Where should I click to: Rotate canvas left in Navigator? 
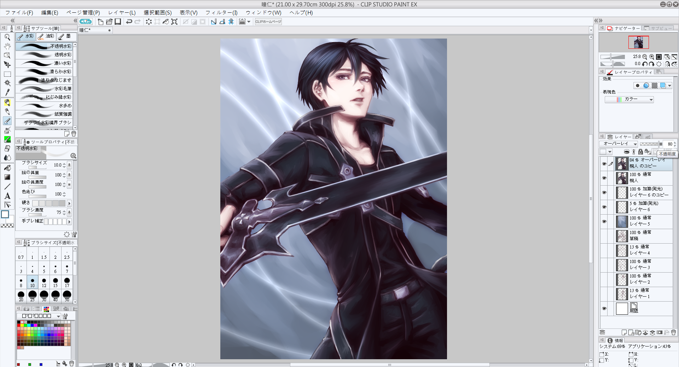(645, 64)
